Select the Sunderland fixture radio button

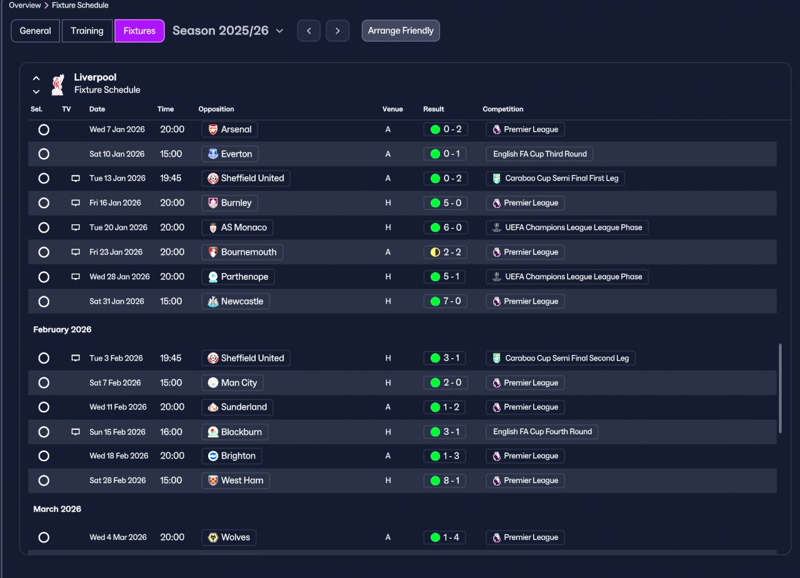(44, 407)
